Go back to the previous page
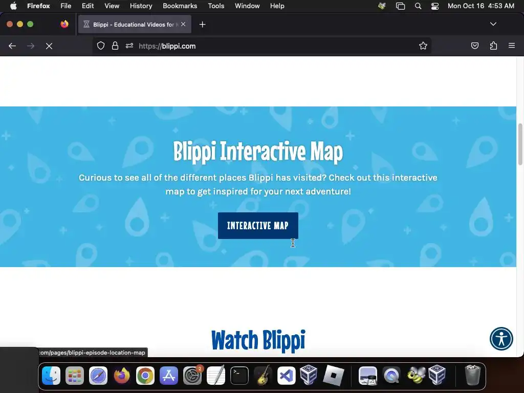This screenshot has height=393, width=524. pos(12,46)
